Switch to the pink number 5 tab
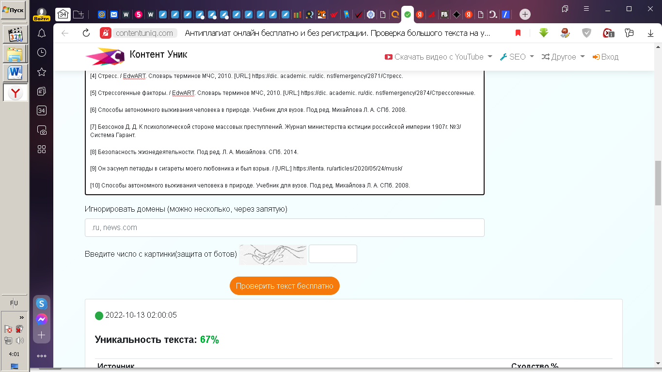The width and height of the screenshot is (662, 372). point(139,15)
